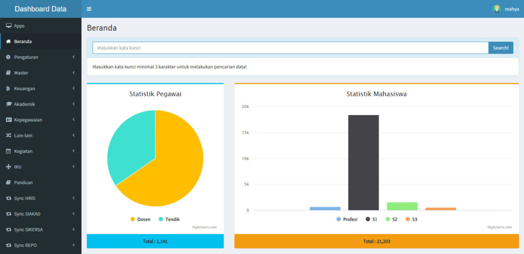Click the Keuangan bitcoin icon
This screenshot has height=254, width=524.
click(x=8, y=89)
